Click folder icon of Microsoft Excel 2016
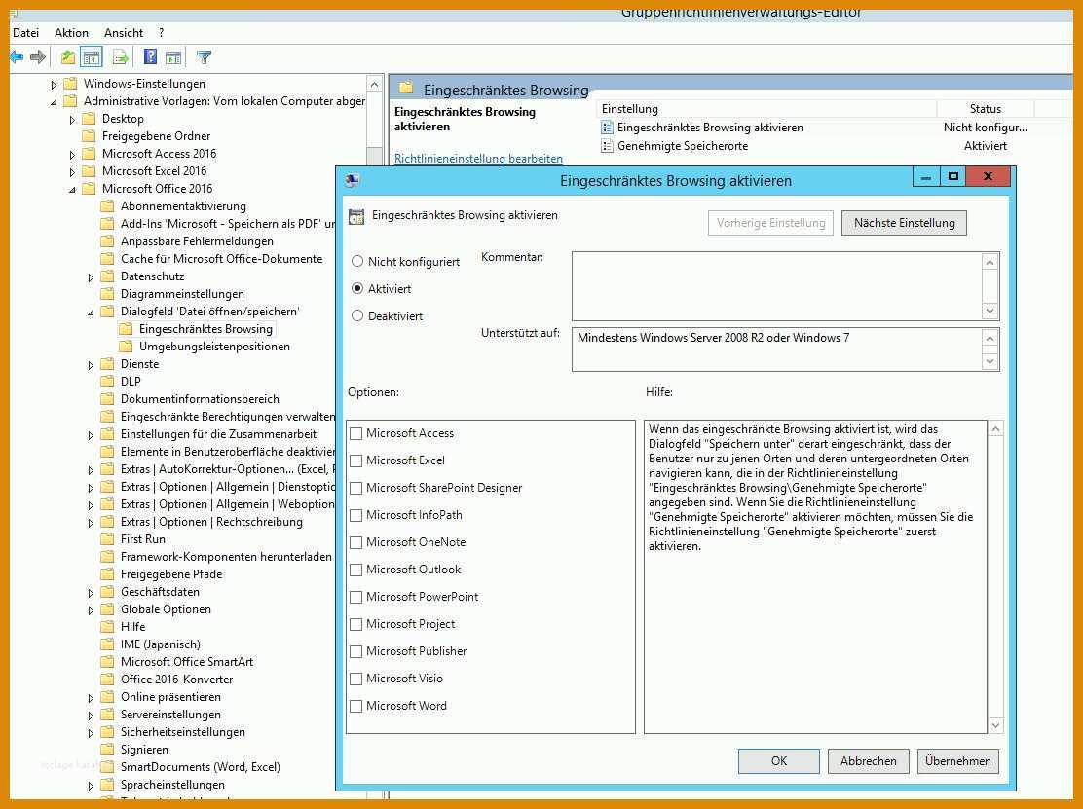The height and width of the screenshot is (809, 1083). click(x=89, y=170)
